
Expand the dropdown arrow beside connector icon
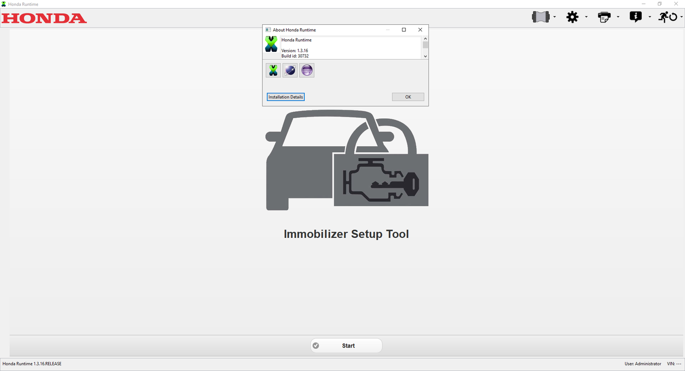[x=554, y=17]
